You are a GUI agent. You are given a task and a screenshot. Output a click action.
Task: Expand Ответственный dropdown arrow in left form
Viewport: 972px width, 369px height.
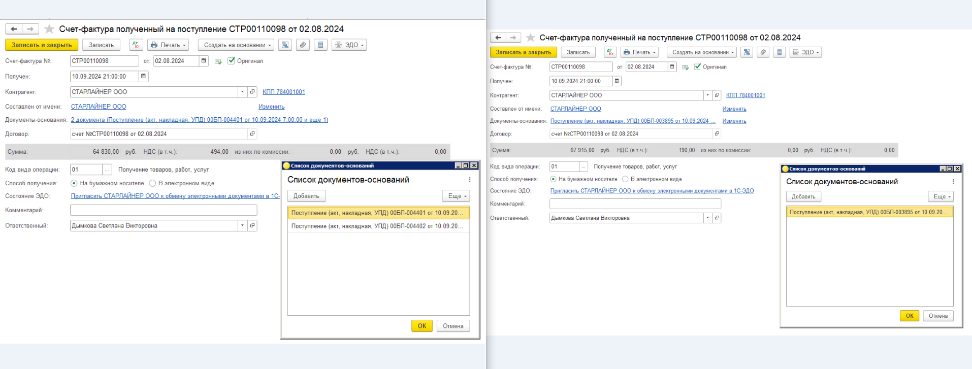[242, 226]
